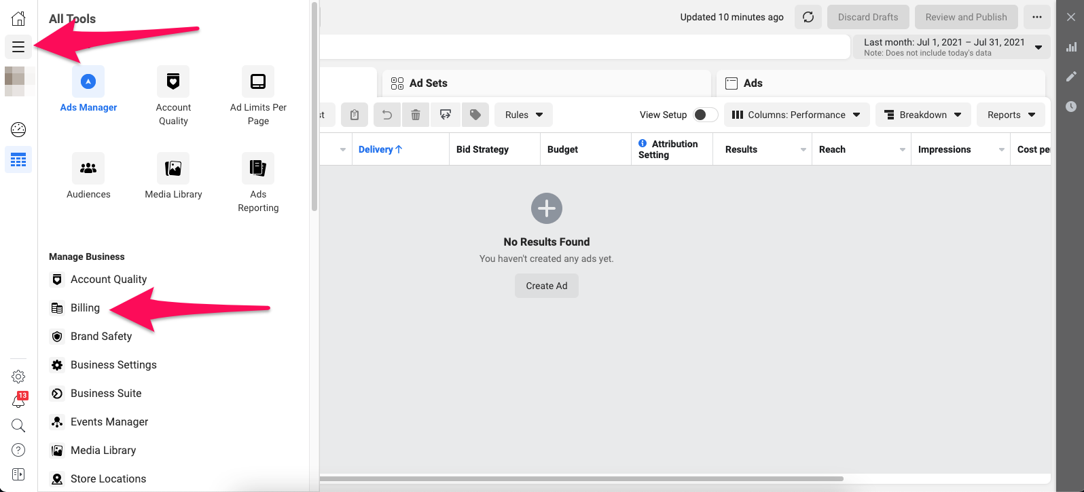The image size is (1084, 492).
Task: Click Review and Publish button
Action: pyautogui.click(x=966, y=17)
